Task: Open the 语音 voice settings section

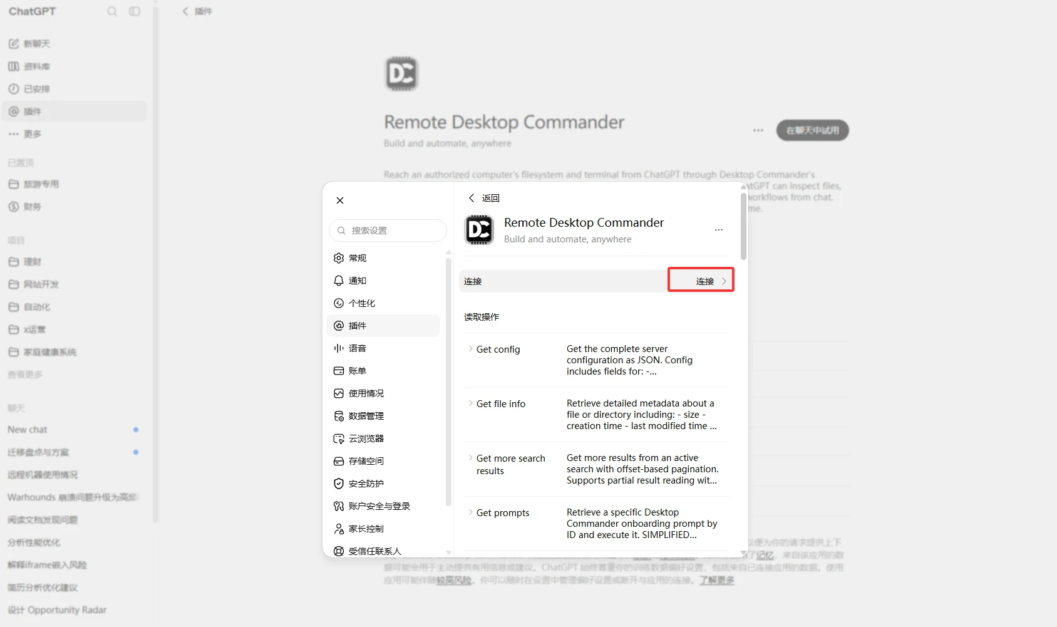Action: [383, 348]
